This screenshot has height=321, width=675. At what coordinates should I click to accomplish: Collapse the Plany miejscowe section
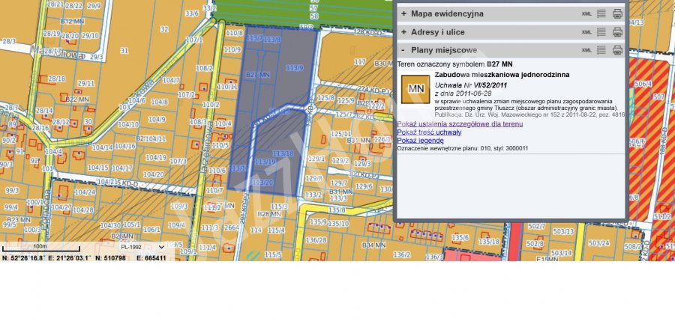pyautogui.click(x=403, y=50)
